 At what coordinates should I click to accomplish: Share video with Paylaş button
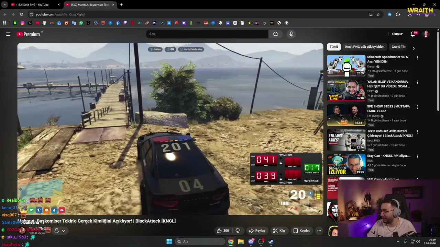257,231
